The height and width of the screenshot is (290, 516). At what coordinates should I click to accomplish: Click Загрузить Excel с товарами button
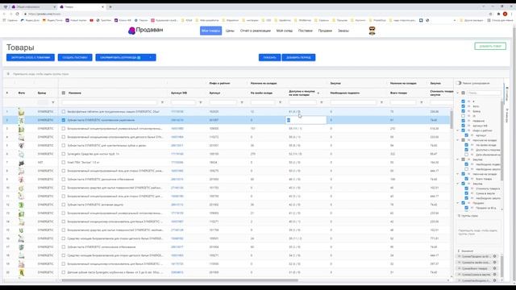click(31, 57)
